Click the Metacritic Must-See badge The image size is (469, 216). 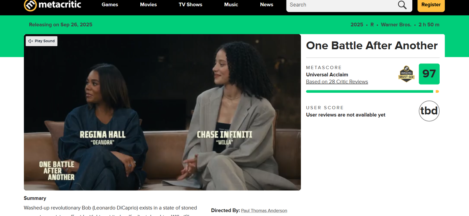406,74
